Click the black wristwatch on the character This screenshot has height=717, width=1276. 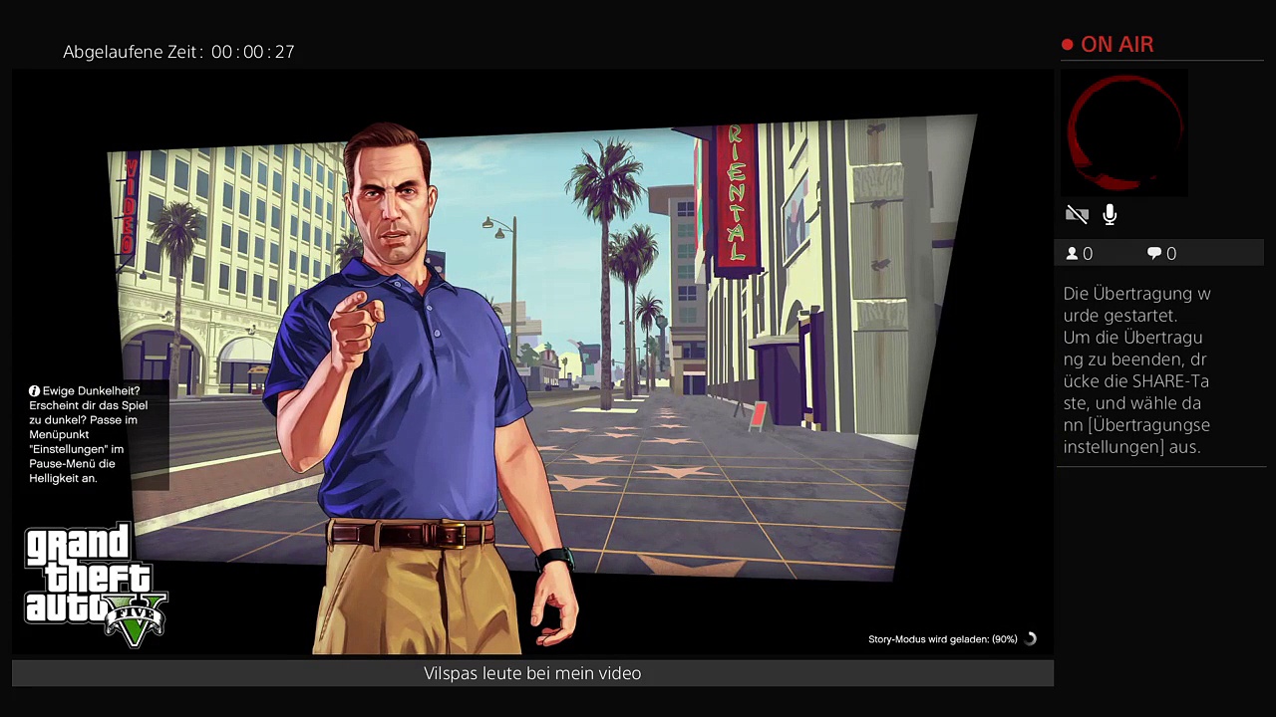click(554, 560)
